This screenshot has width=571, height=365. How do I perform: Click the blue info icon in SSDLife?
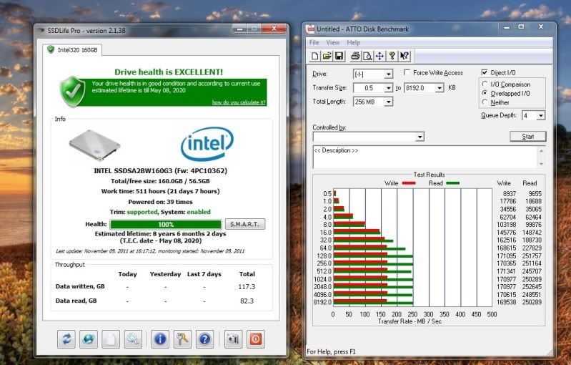(160, 339)
